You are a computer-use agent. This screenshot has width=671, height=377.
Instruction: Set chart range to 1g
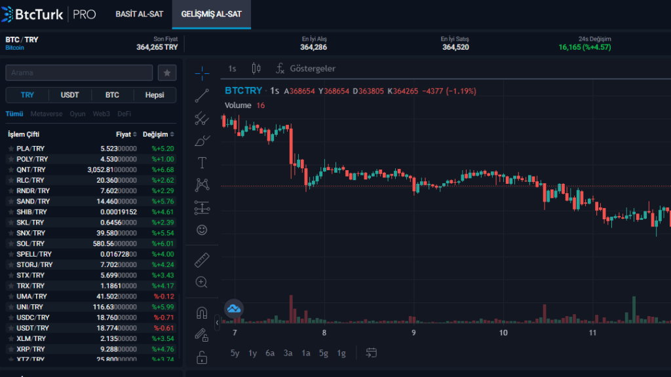[341, 353]
